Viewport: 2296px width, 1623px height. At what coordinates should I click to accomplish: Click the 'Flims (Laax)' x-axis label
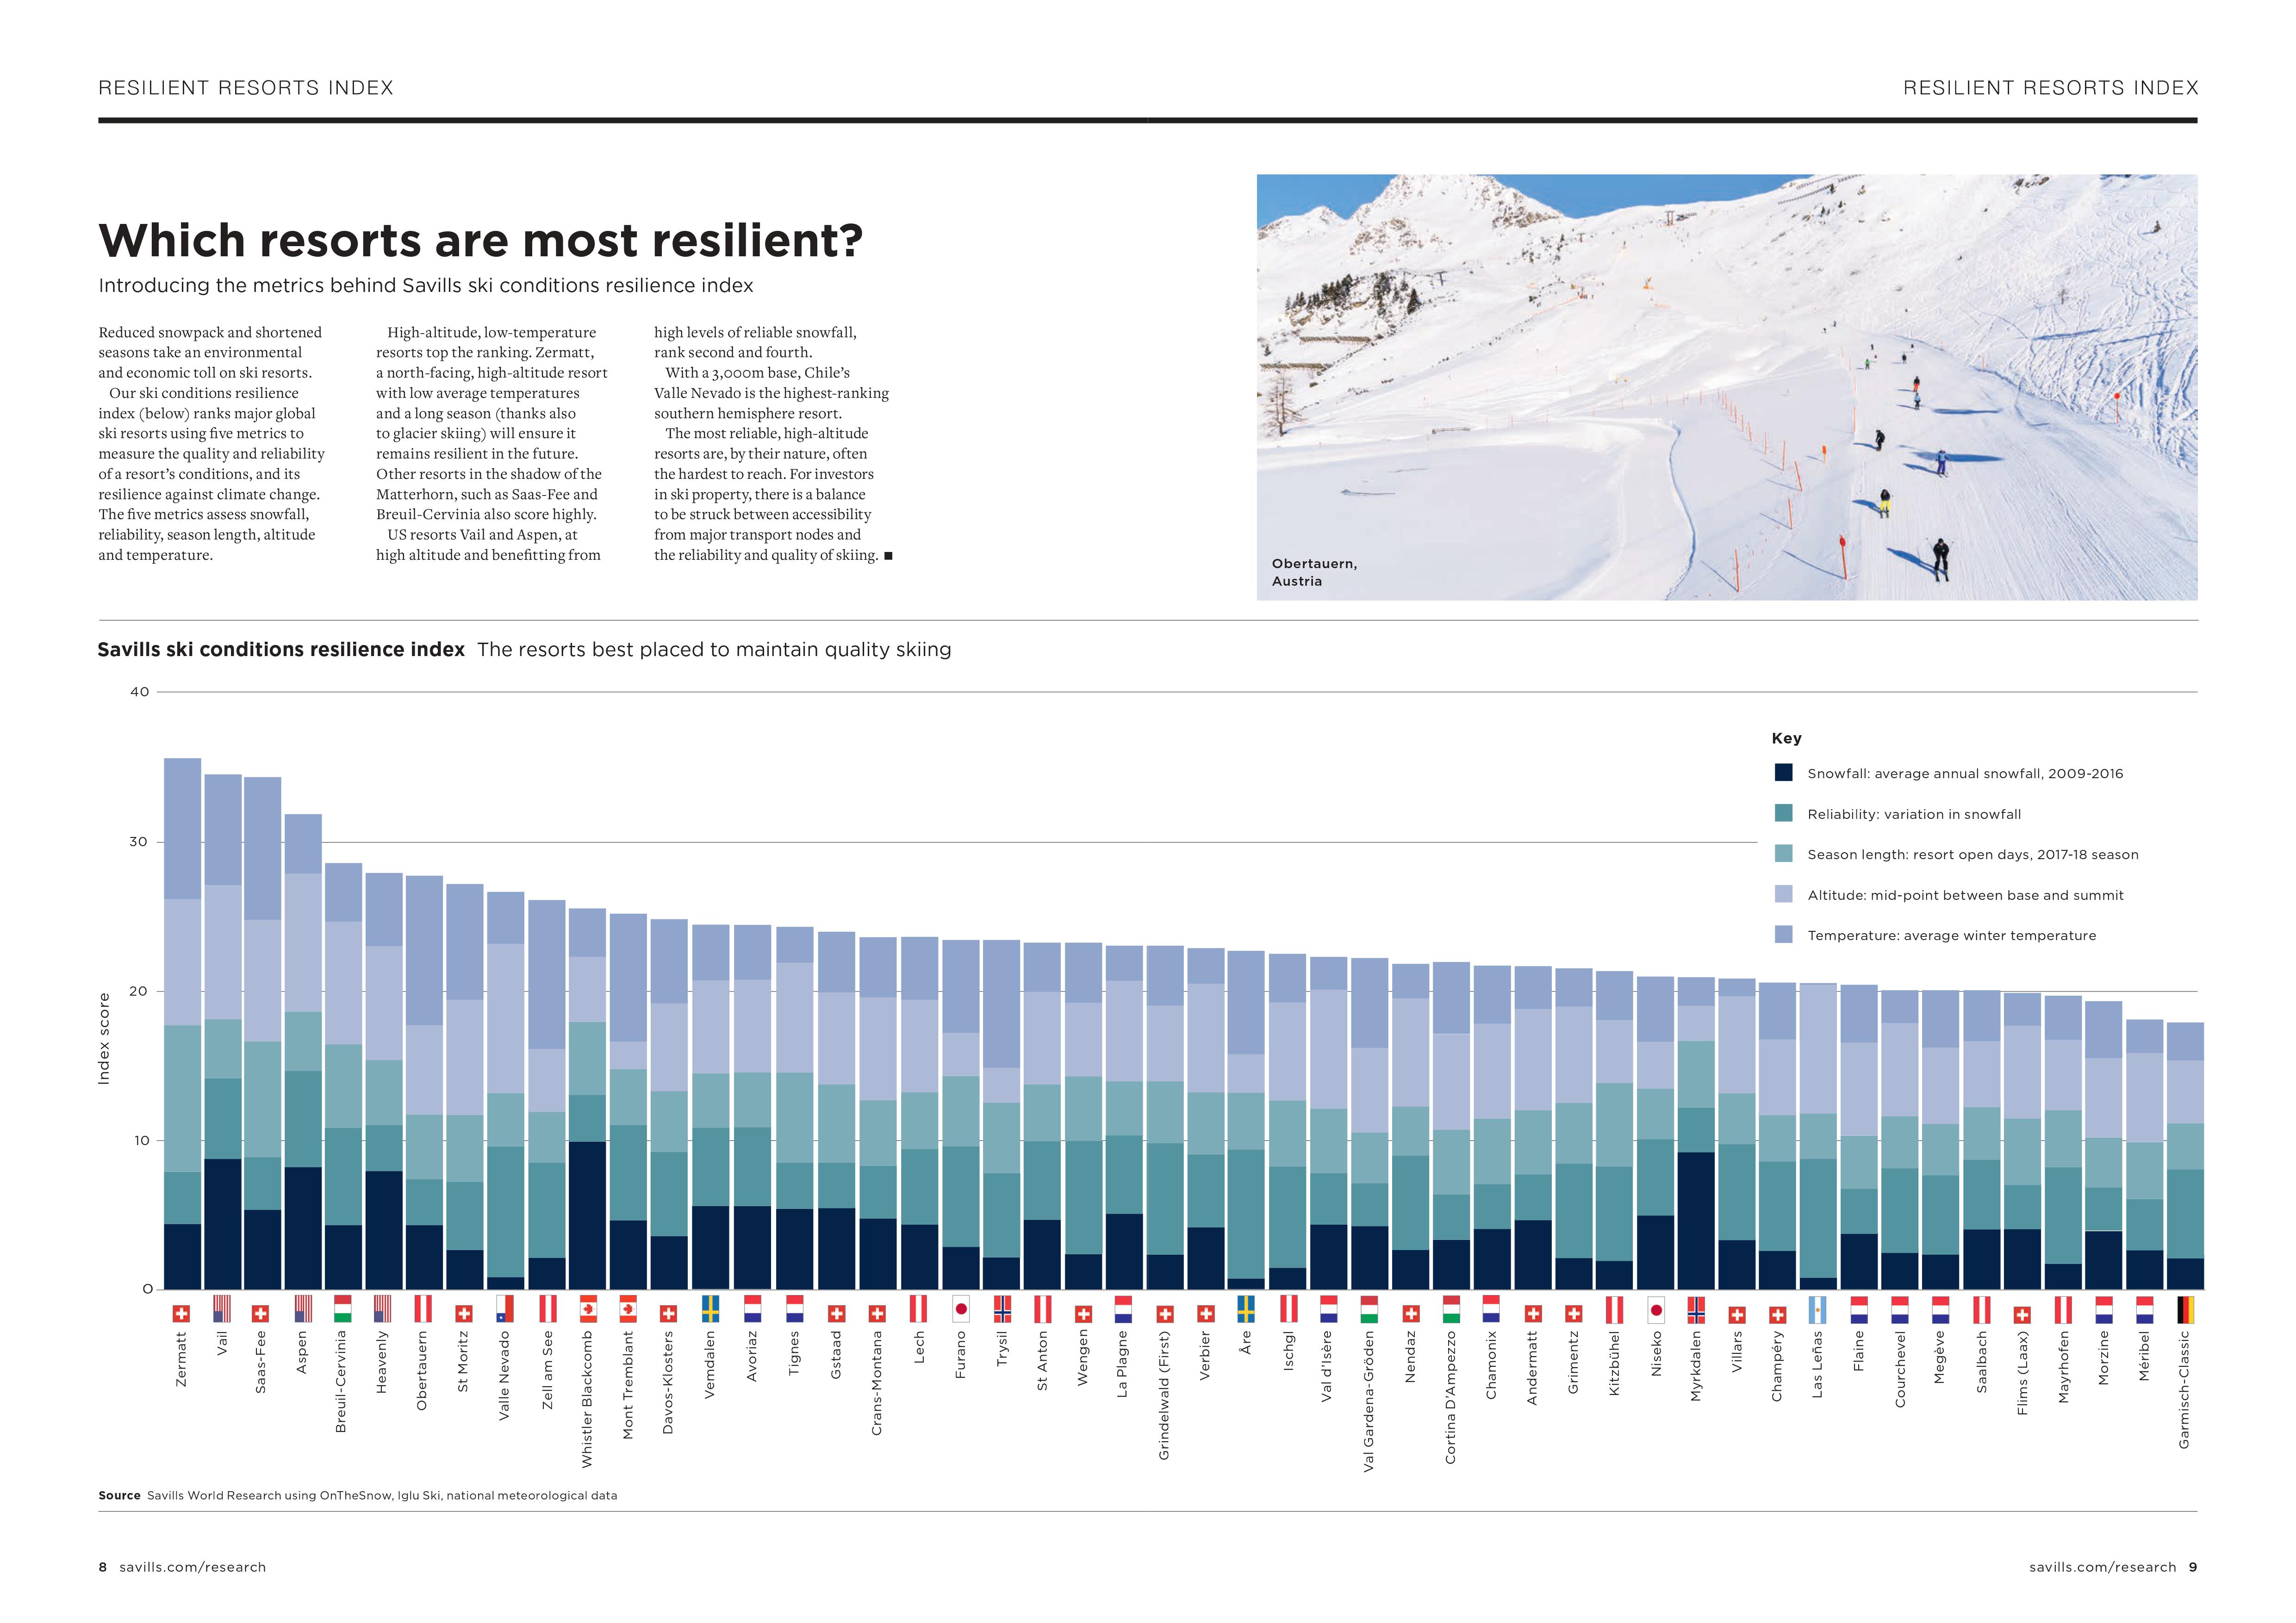(2022, 1372)
